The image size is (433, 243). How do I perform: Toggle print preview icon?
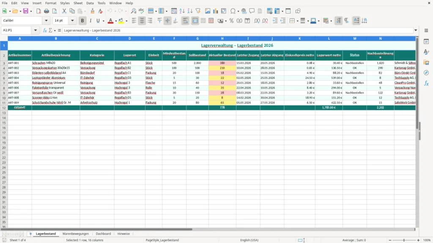coord(55,11)
